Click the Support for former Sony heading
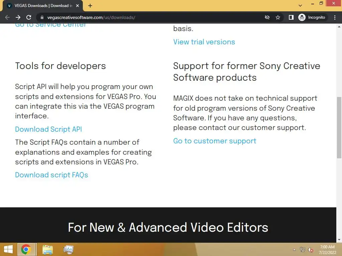The image size is (342, 256). 247,72
